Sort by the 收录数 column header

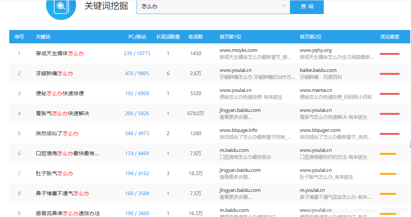[x=196, y=37]
